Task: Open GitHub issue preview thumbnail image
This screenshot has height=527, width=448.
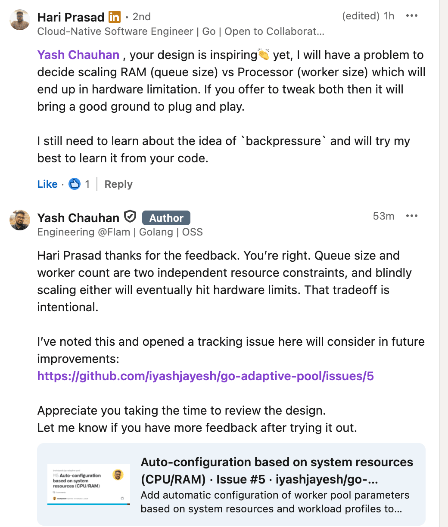Action: (88, 484)
